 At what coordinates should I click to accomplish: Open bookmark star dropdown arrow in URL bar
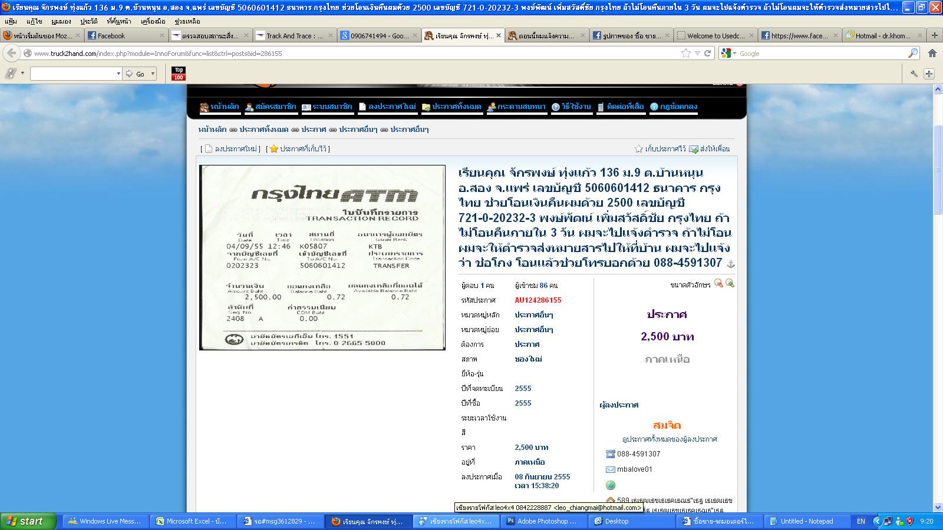click(697, 53)
